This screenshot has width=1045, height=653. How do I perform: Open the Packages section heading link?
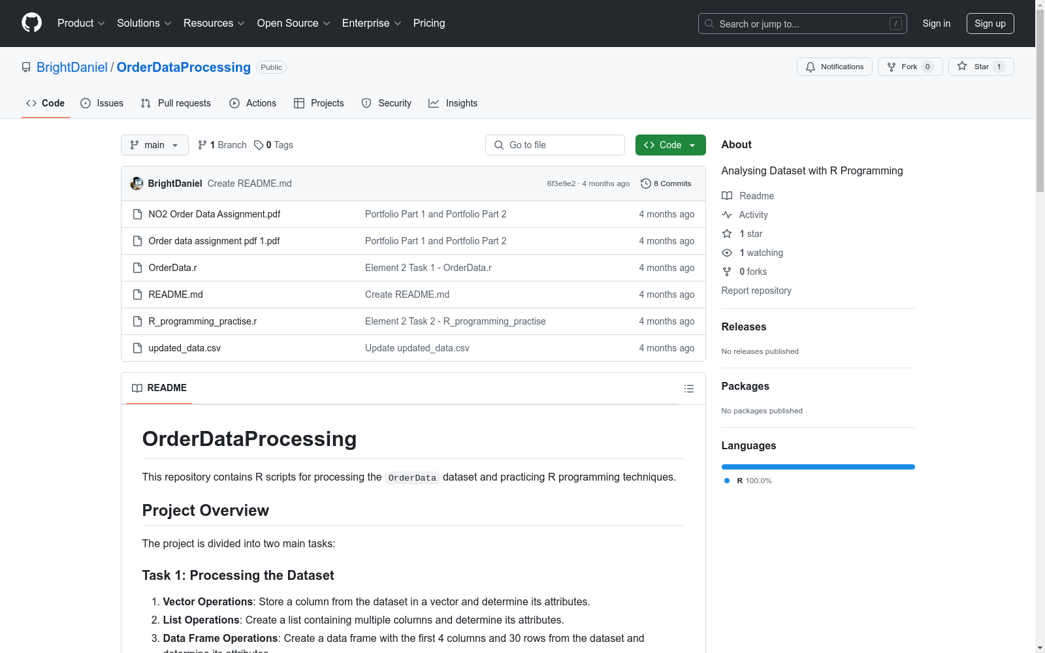click(x=745, y=386)
